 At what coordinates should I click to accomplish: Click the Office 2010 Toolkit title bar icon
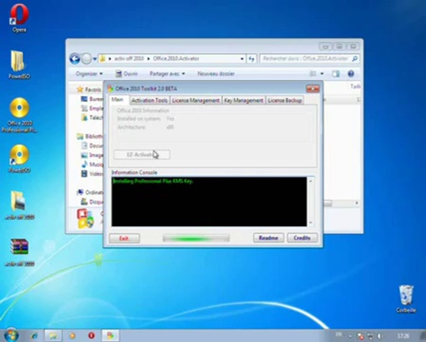click(x=110, y=88)
